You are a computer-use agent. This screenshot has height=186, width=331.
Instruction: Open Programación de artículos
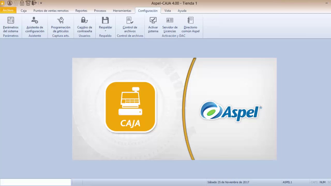pos(61,25)
